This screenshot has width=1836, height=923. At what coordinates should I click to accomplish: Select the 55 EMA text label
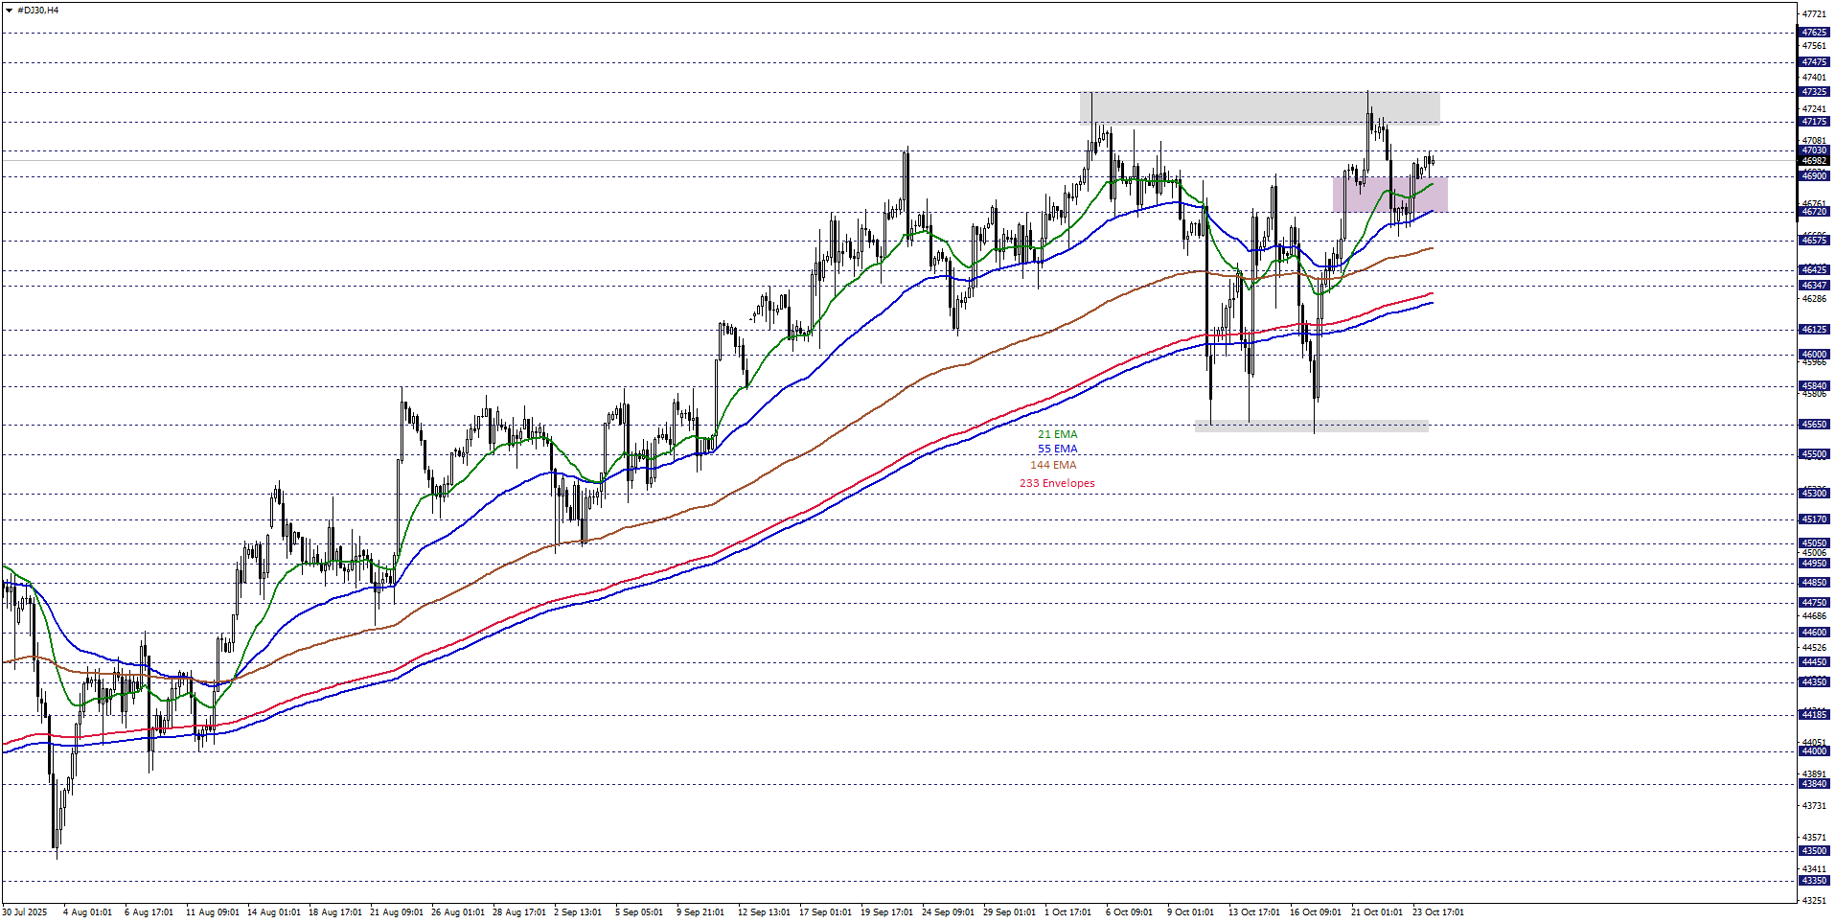tap(1057, 449)
